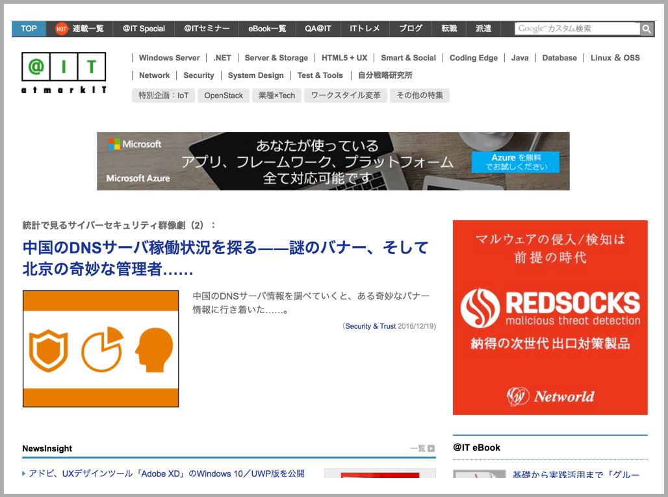668x497 pixels.
Task: Open Security & Trust link
Action: (x=370, y=326)
